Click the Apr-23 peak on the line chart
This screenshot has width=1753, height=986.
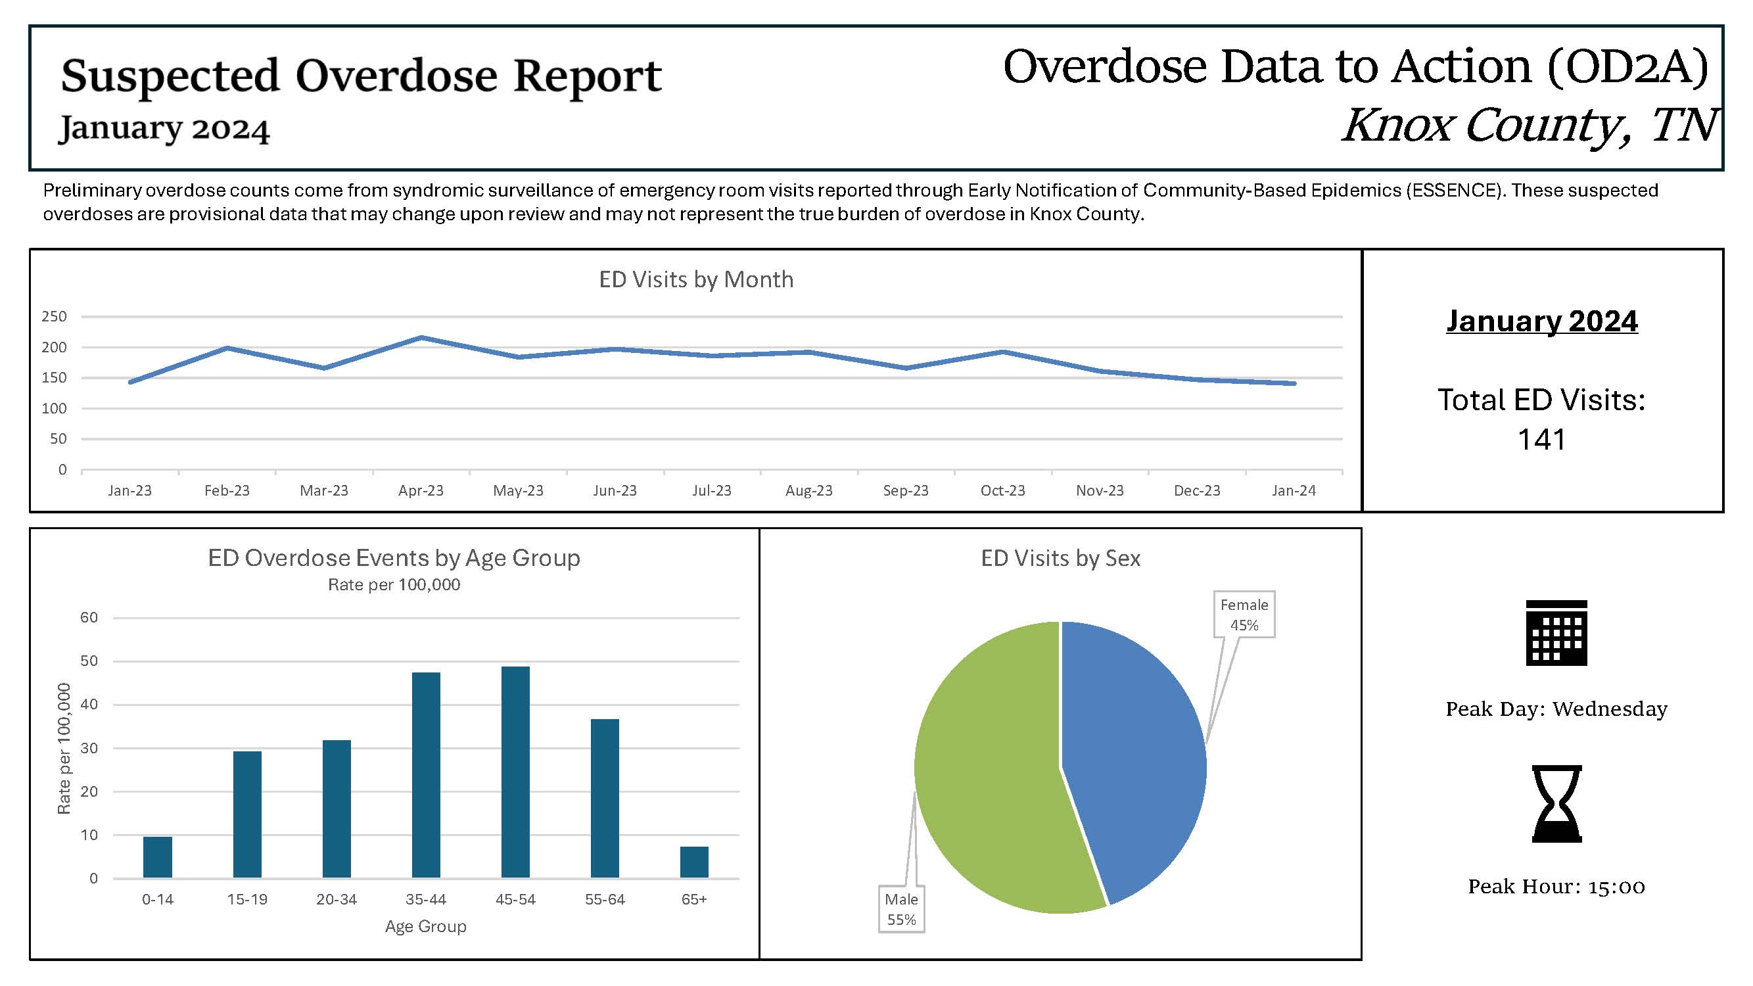tap(421, 337)
